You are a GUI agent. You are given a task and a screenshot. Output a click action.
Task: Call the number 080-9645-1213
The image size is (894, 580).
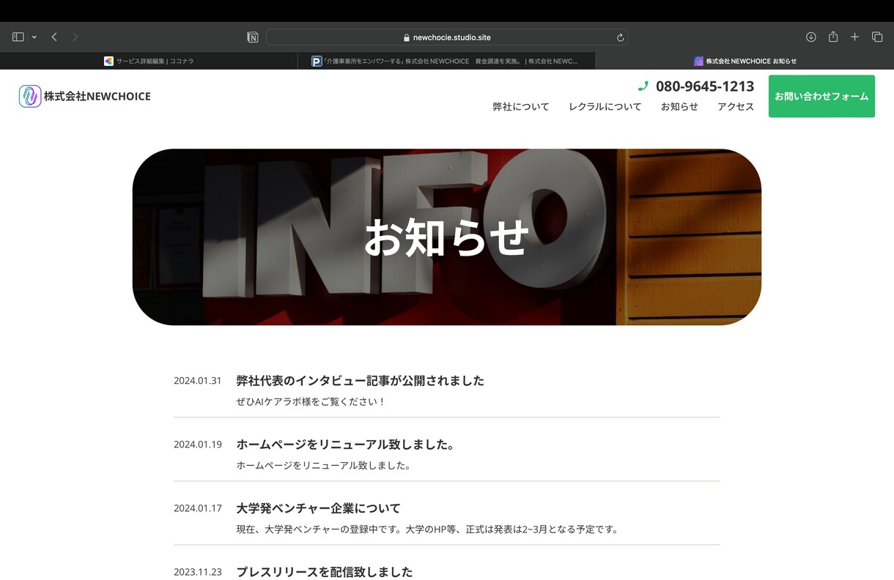(705, 86)
